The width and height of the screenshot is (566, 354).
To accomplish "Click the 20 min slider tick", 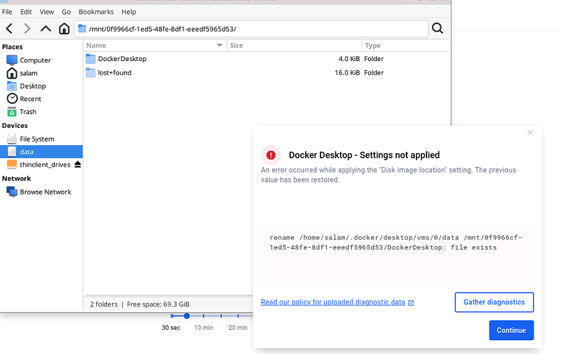I will tap(238, 316).
